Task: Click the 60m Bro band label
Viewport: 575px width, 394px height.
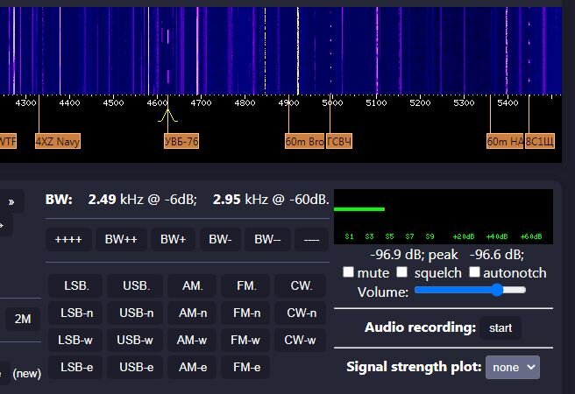Action: (304, 141)
